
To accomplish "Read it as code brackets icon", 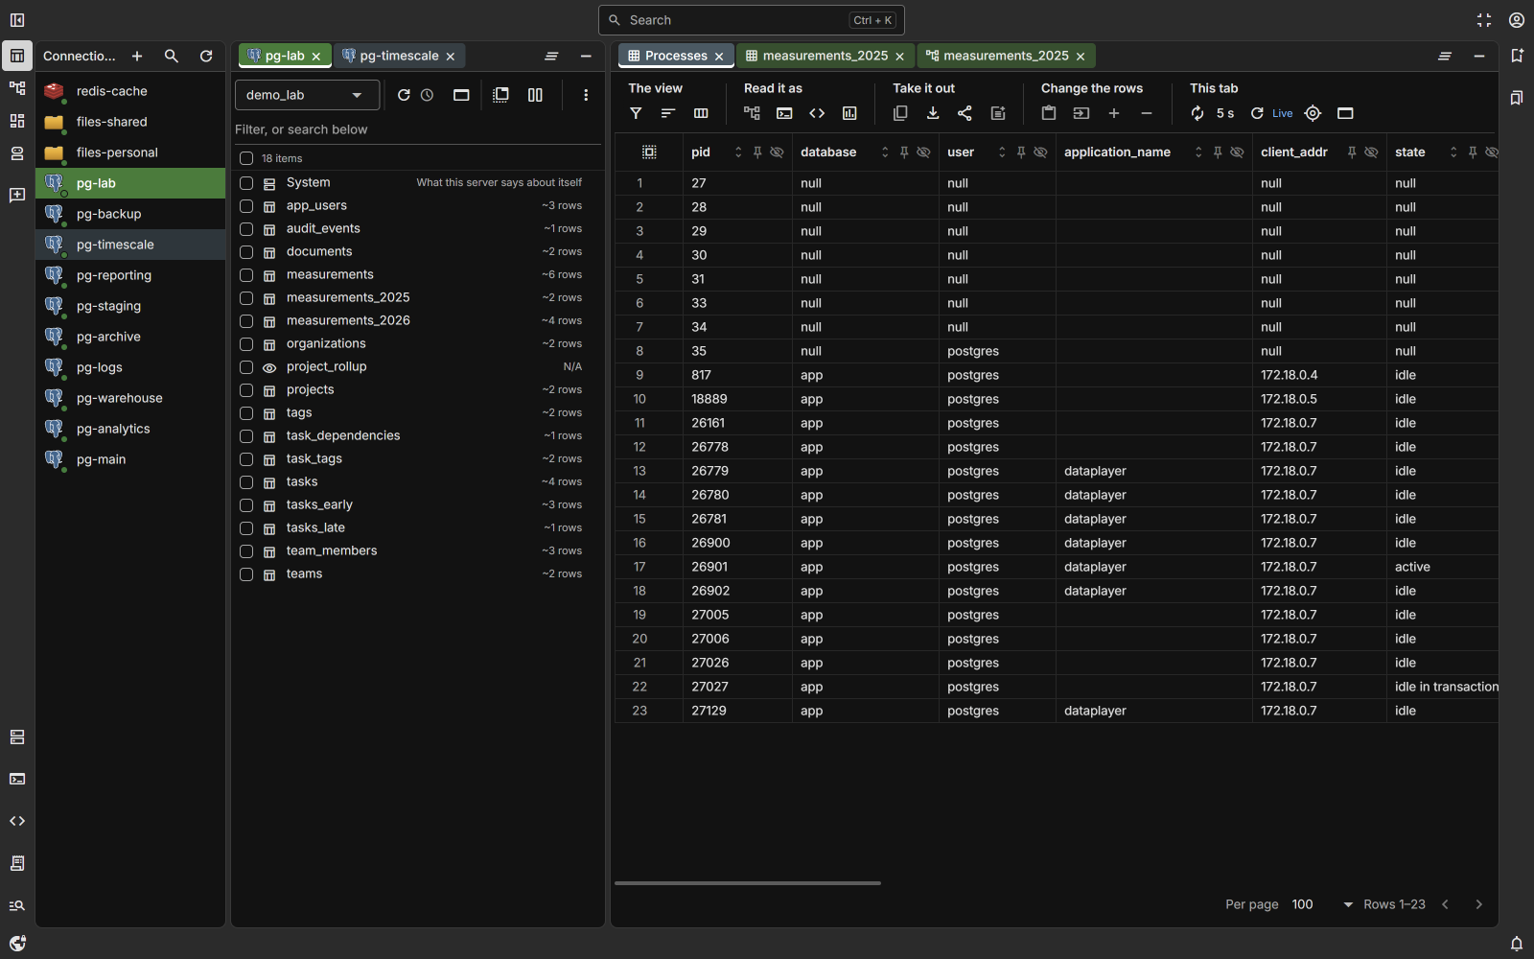I will coord(817,113).
